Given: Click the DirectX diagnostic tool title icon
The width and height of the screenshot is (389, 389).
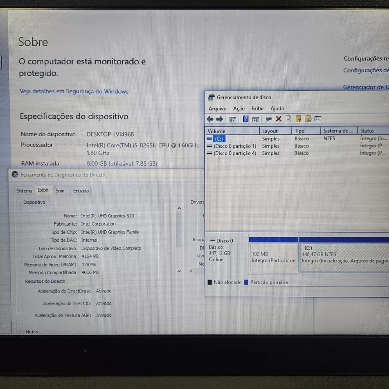Looking at the screenshot, I should [15, 174].
